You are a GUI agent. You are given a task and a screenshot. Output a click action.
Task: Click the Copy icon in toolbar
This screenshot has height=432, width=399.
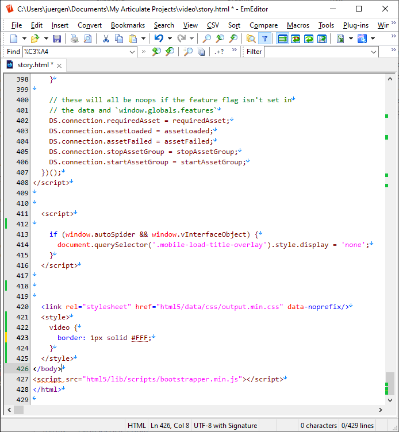click(119, 38)
